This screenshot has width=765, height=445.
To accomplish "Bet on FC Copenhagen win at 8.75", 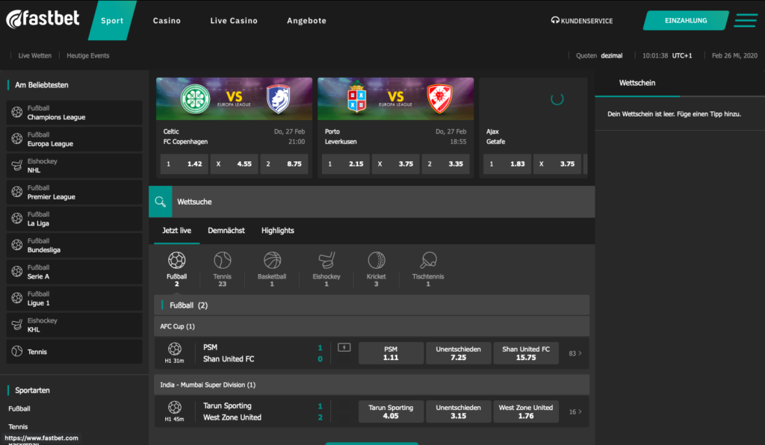I will point(284,164).
